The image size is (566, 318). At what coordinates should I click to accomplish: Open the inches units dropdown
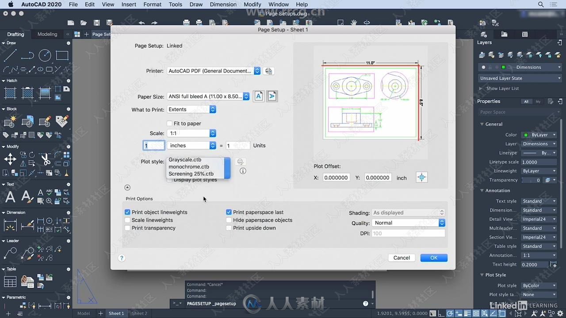[191, 146]
